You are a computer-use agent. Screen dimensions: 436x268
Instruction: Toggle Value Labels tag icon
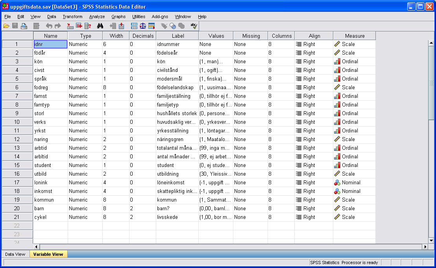click(x=164, y=26)
